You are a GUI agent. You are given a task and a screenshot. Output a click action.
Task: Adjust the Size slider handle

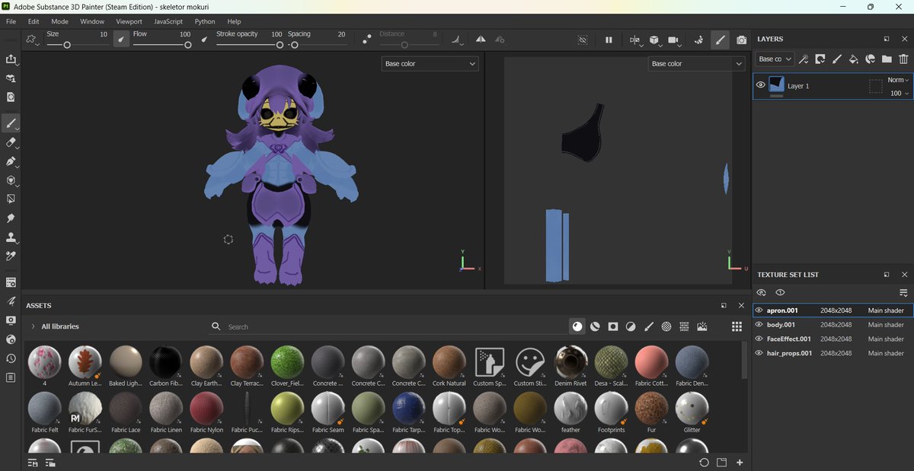coord(67,45)
